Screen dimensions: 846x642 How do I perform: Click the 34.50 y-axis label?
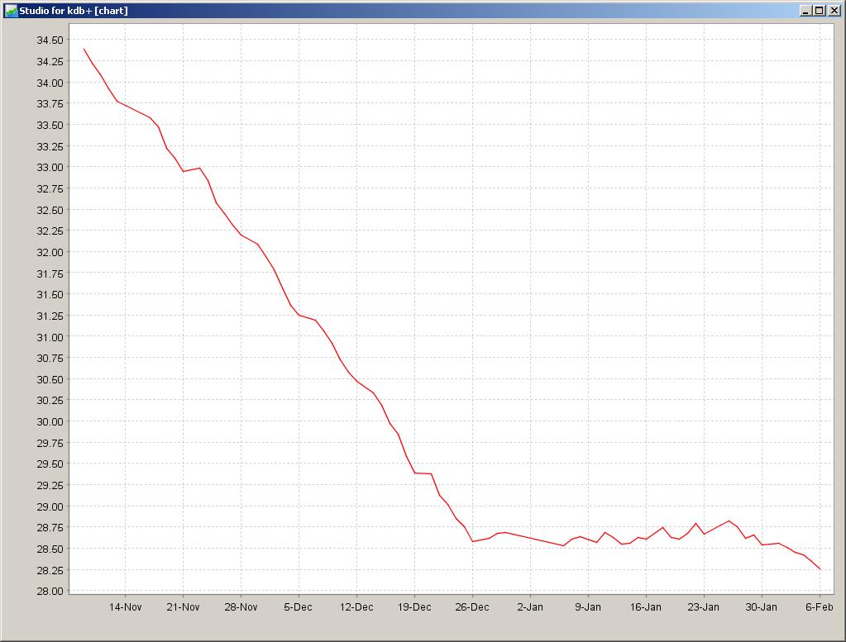pos(50,40)
